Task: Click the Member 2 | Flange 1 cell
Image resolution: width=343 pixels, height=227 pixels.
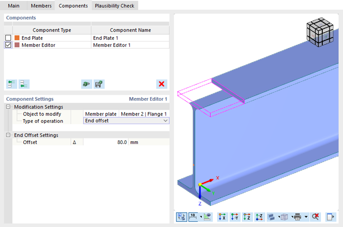Action: (x=144, y=114)
